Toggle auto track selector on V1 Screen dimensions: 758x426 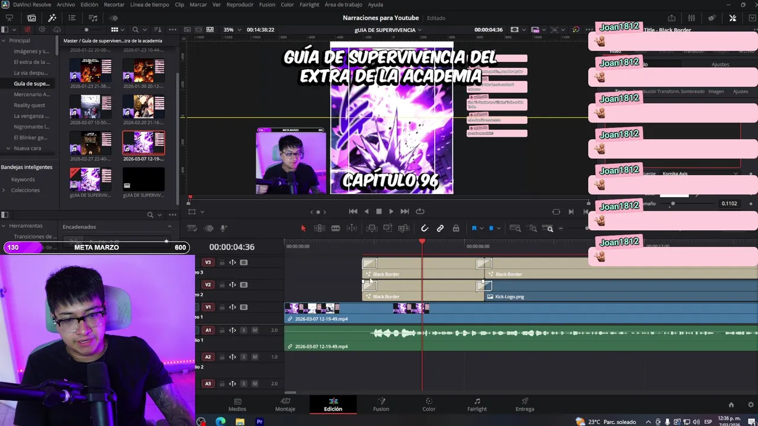click(233, 307)
